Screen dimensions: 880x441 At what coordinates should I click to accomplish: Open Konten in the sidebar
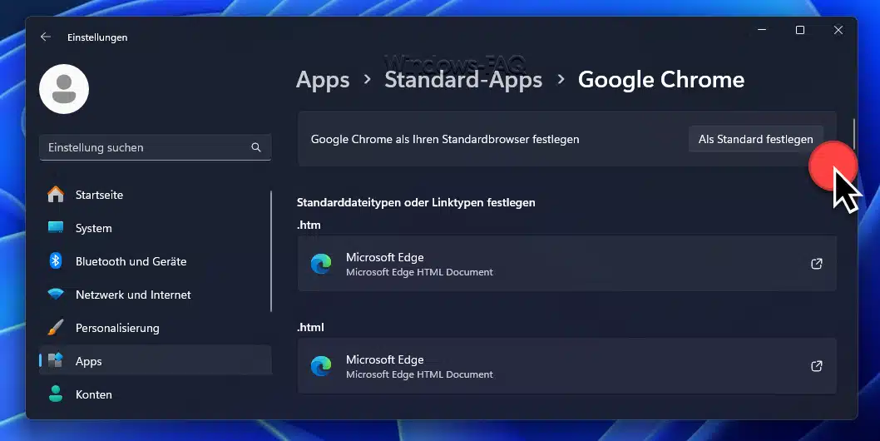tap(93, 394)
